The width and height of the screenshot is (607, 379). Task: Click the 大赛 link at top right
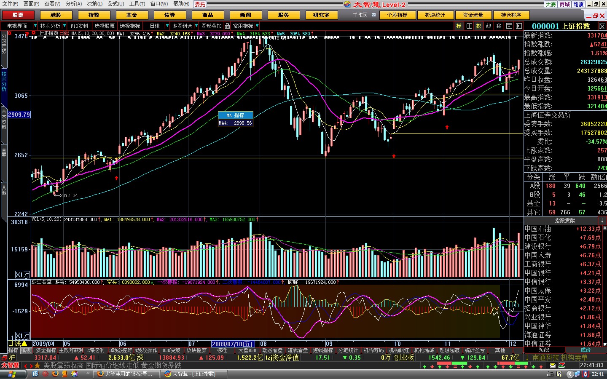click(551, 4)
